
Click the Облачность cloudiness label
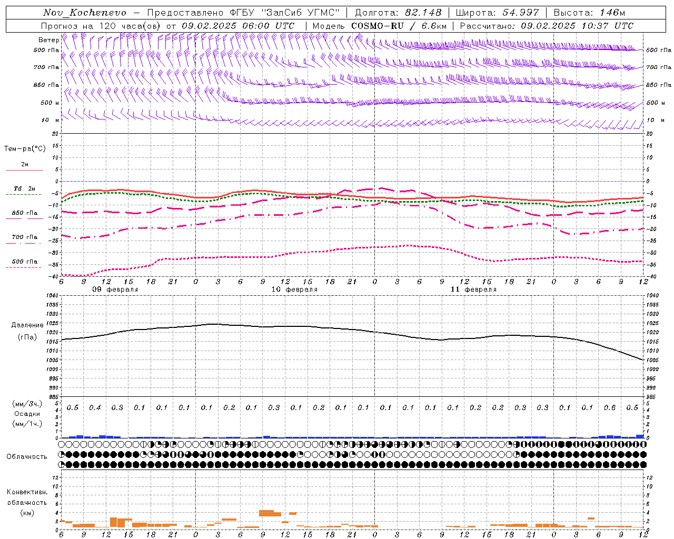tap(27, 457)
